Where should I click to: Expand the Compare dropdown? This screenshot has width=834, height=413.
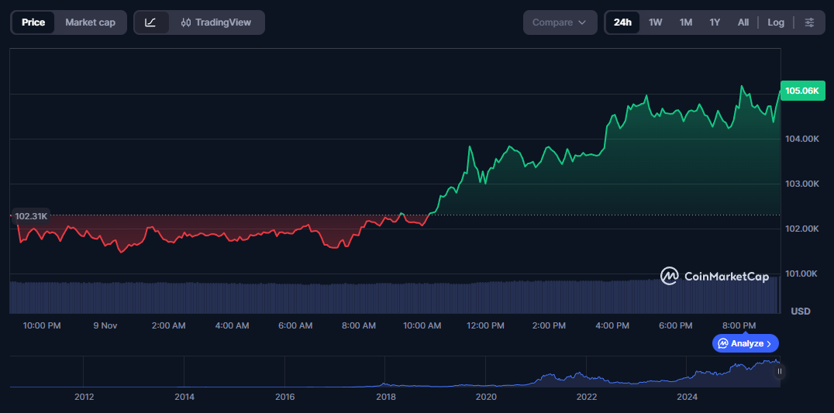560,22
